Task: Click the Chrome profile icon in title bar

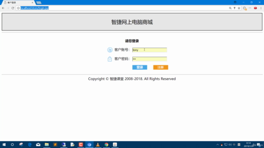Action: pos(235,2)
